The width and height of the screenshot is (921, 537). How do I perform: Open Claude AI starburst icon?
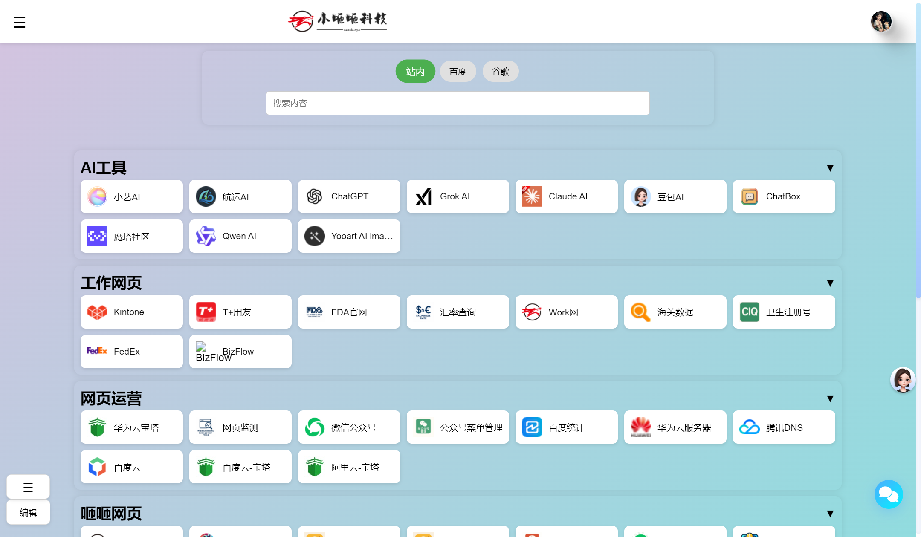[532, 196]
